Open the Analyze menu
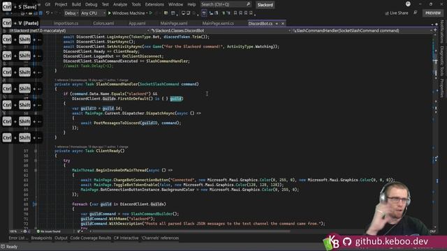This screenshot has height=251, width=447. (120, 5)
